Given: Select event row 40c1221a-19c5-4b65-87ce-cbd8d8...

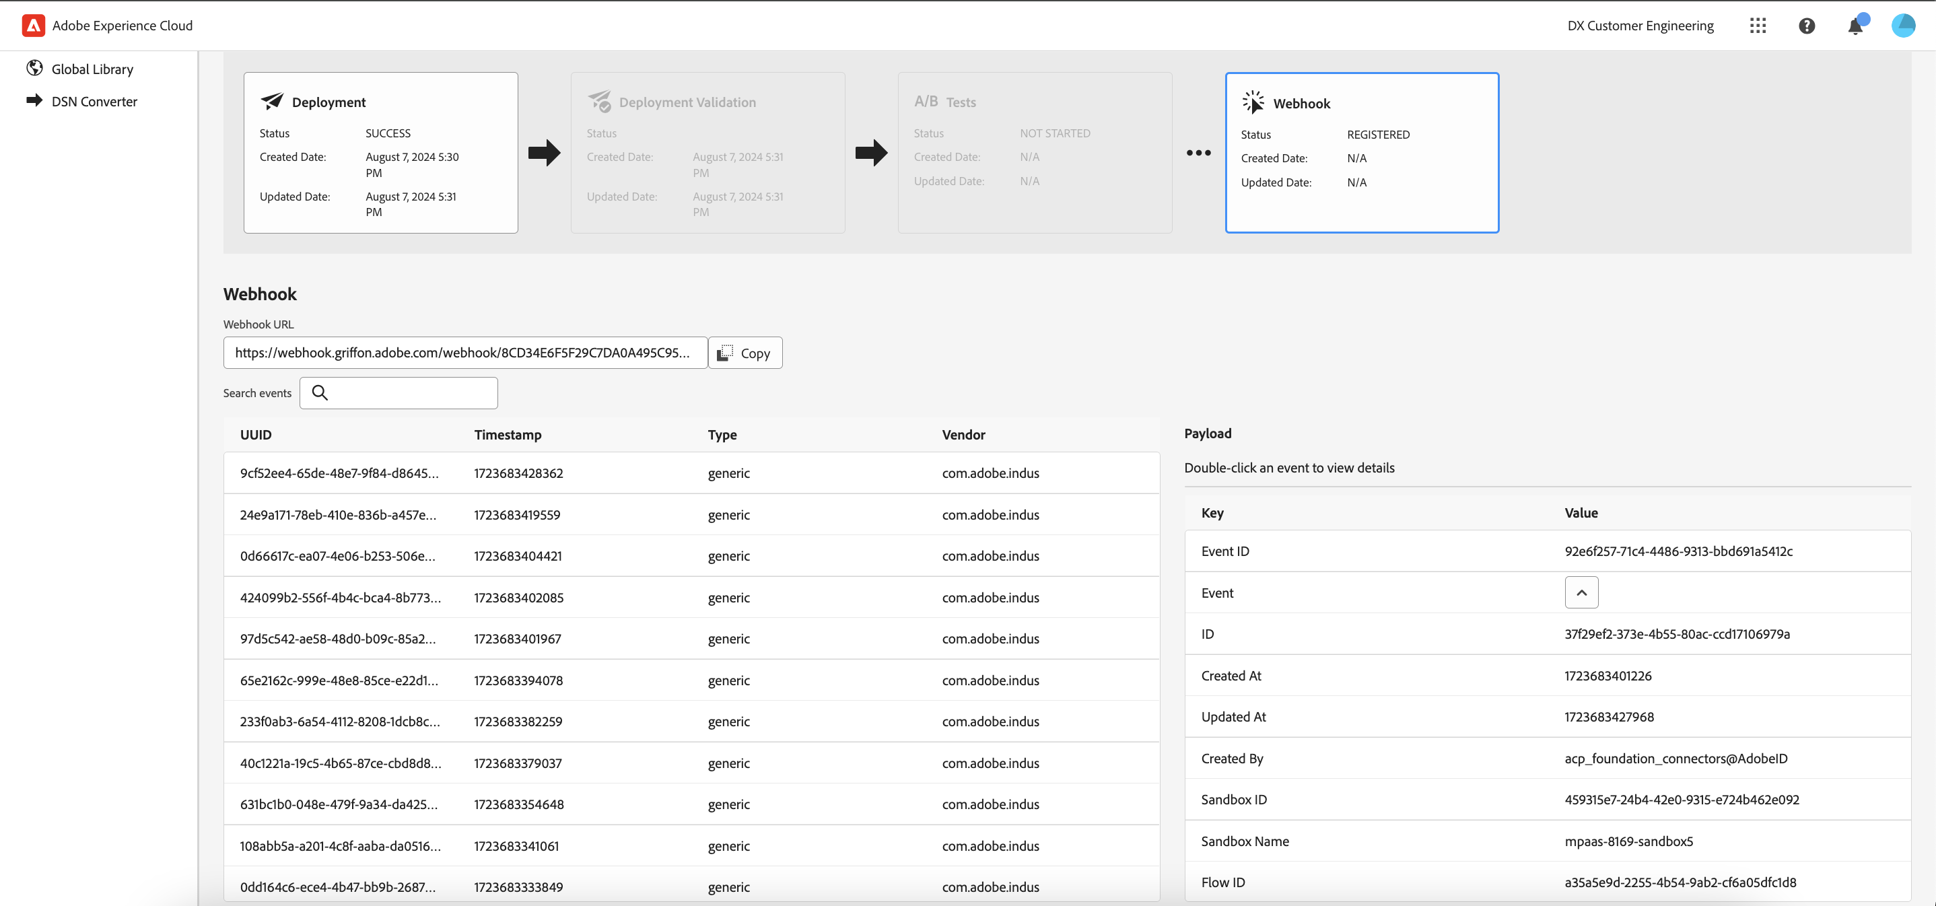Looking at the screenshot, I should (691, 763).
